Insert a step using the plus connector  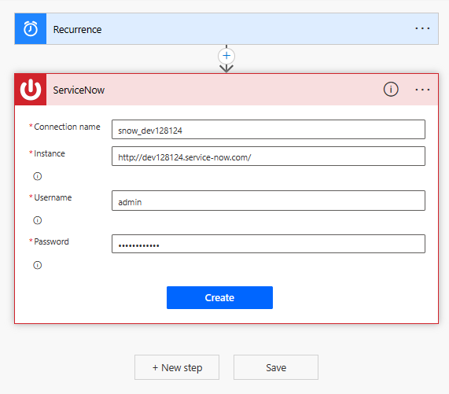(226, 56)
